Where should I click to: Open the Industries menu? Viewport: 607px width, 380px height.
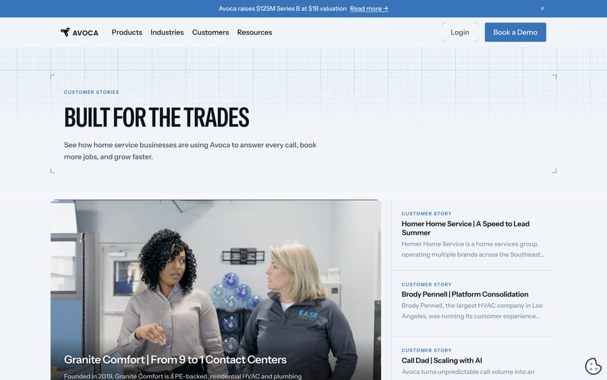(167, 32)
